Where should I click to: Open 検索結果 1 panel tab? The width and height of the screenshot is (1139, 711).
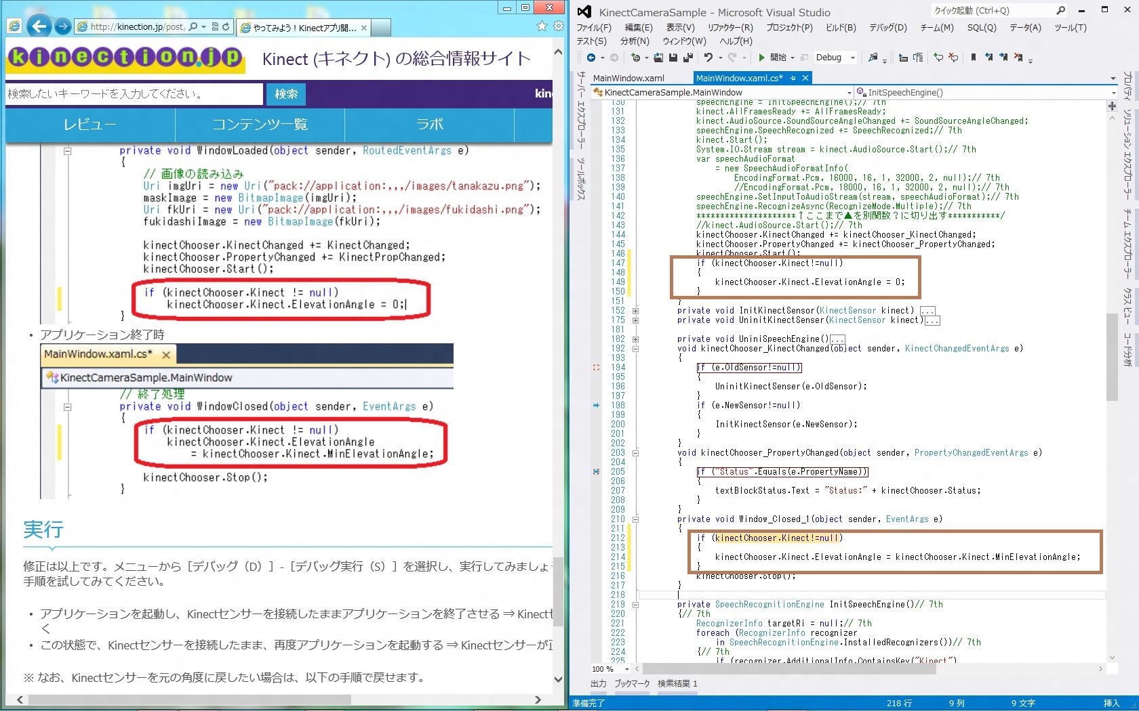(677, 684)
